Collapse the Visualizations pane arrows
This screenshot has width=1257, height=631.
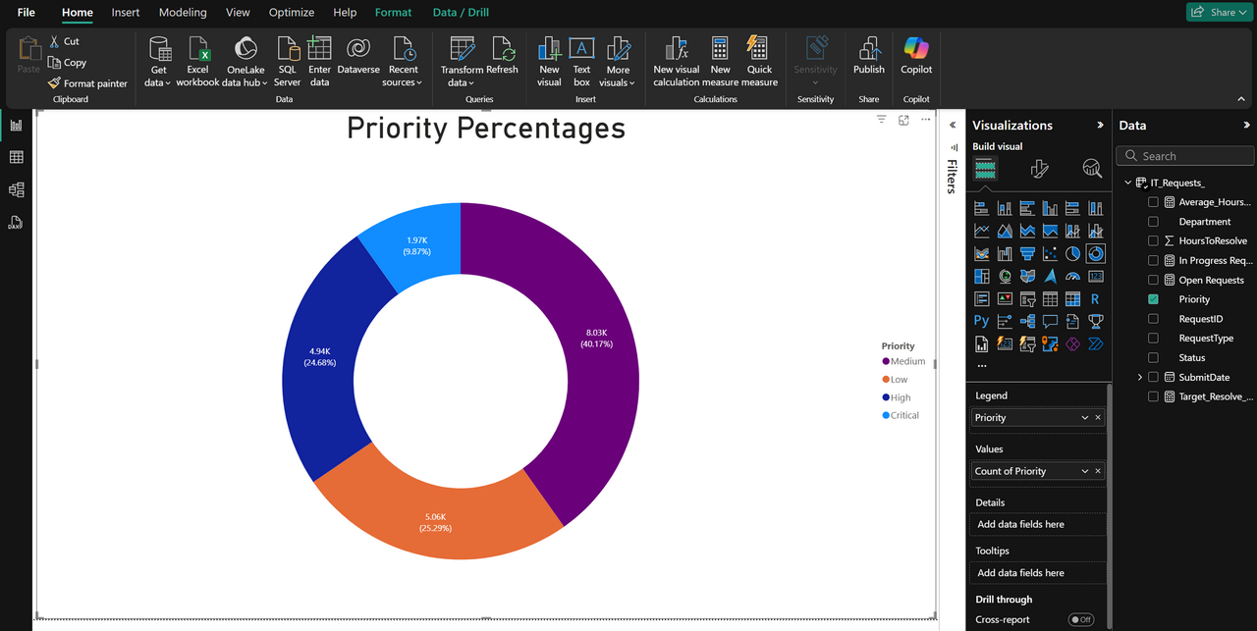pyautogui.click(x=1100, y=126)
